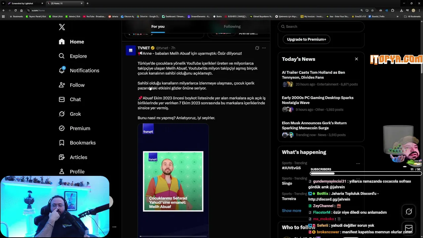Open the browser extensions puzzle icon
Viewport: 423px width, 238px height.
(393, 10)
